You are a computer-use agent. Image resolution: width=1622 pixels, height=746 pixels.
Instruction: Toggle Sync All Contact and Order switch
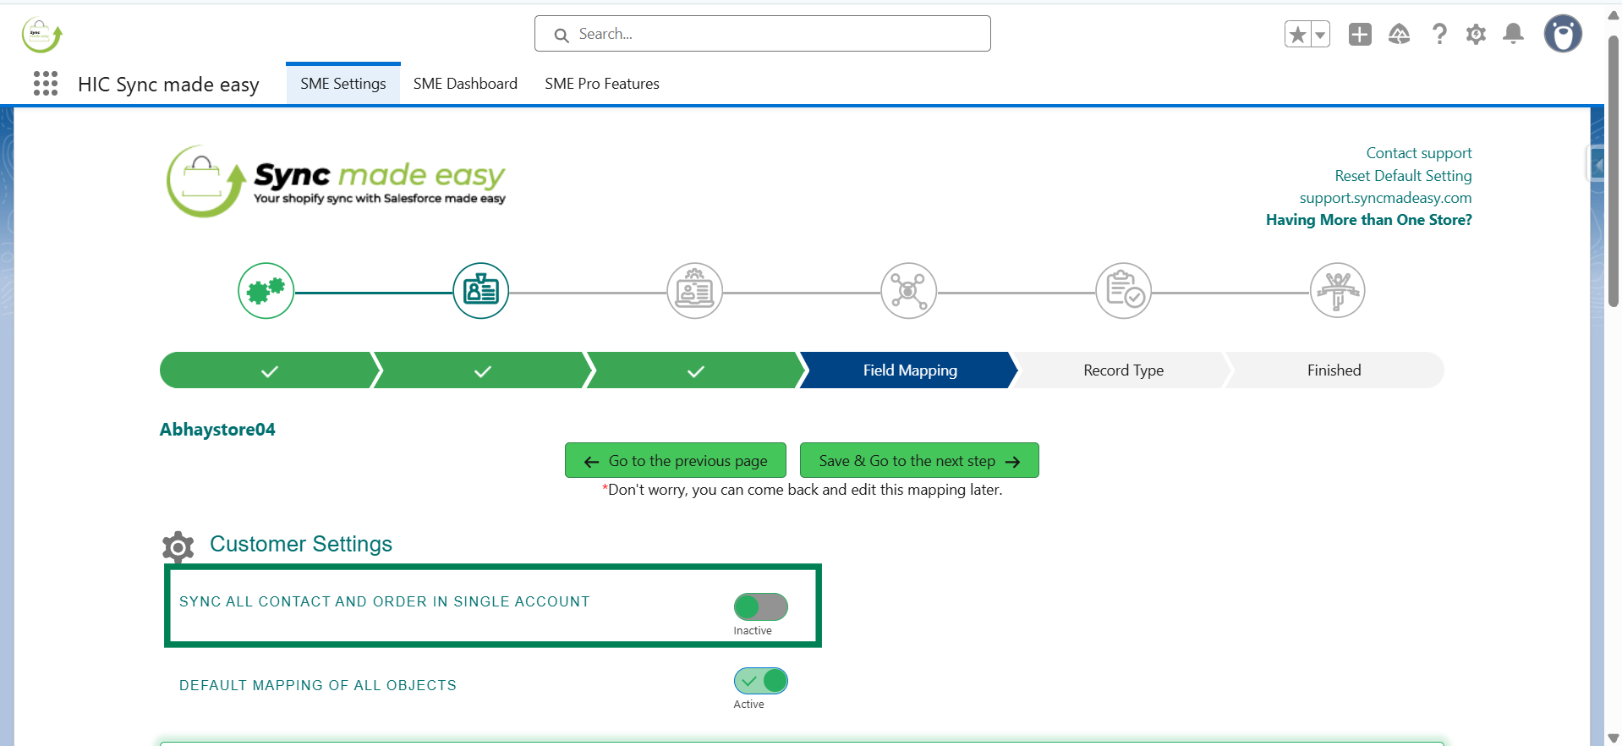click(x=761, y=606)
